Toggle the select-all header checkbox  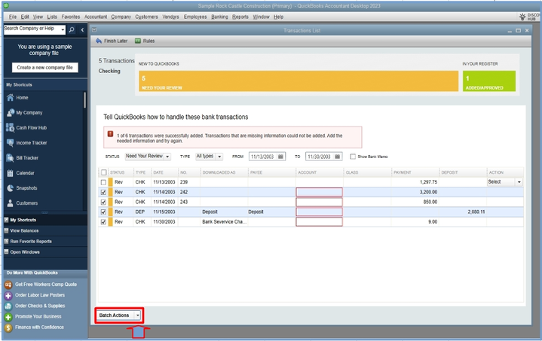tap(103, 172)
